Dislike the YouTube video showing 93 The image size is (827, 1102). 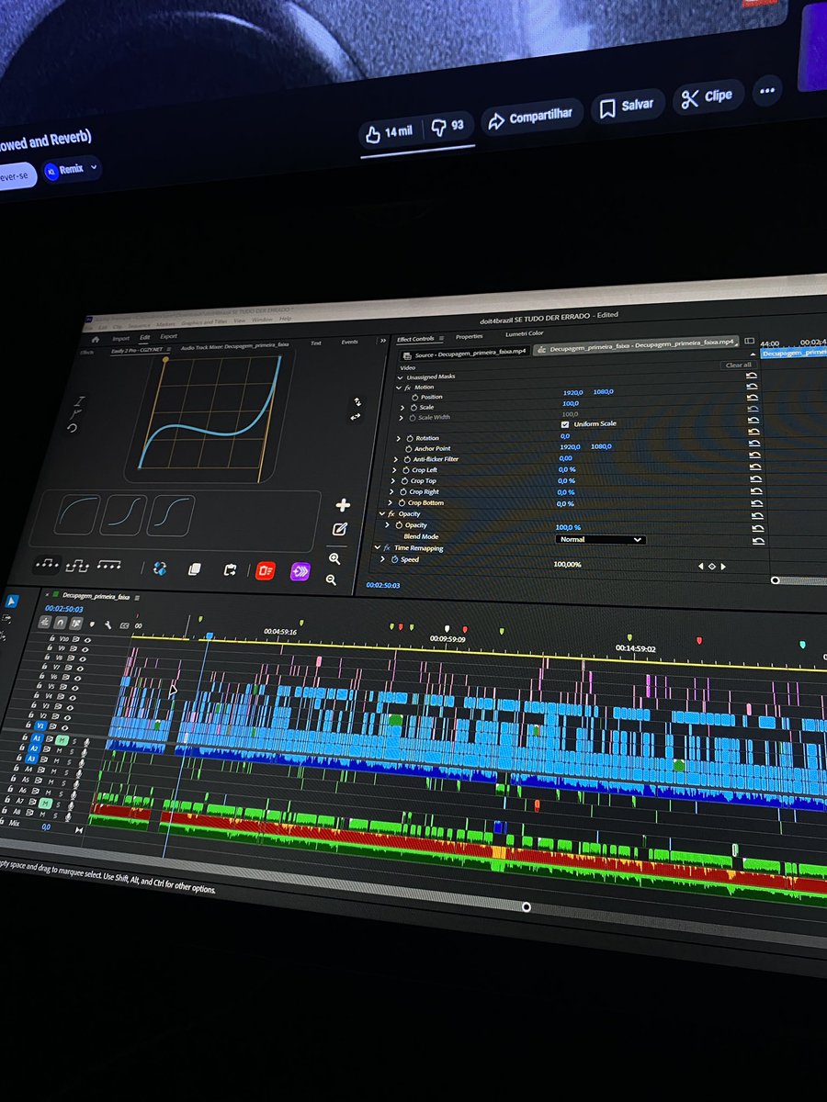click(448, 126)
